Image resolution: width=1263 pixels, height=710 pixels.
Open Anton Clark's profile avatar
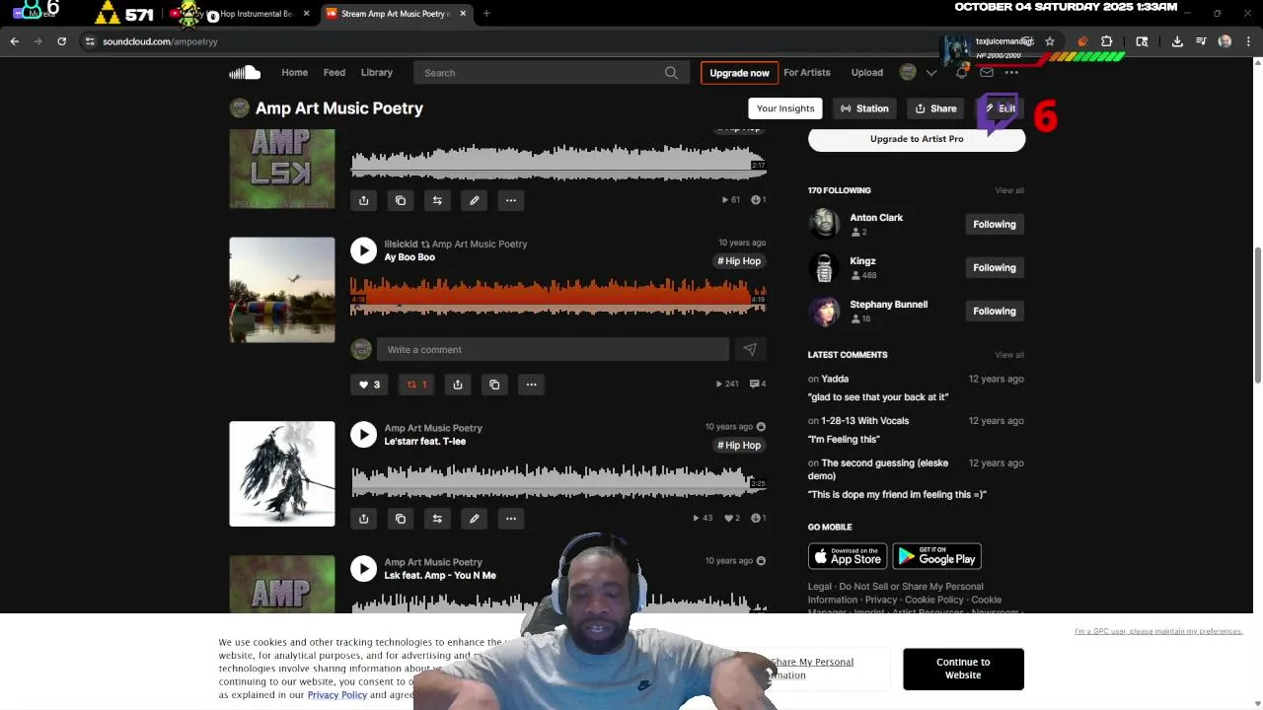(x=824, y=224)
